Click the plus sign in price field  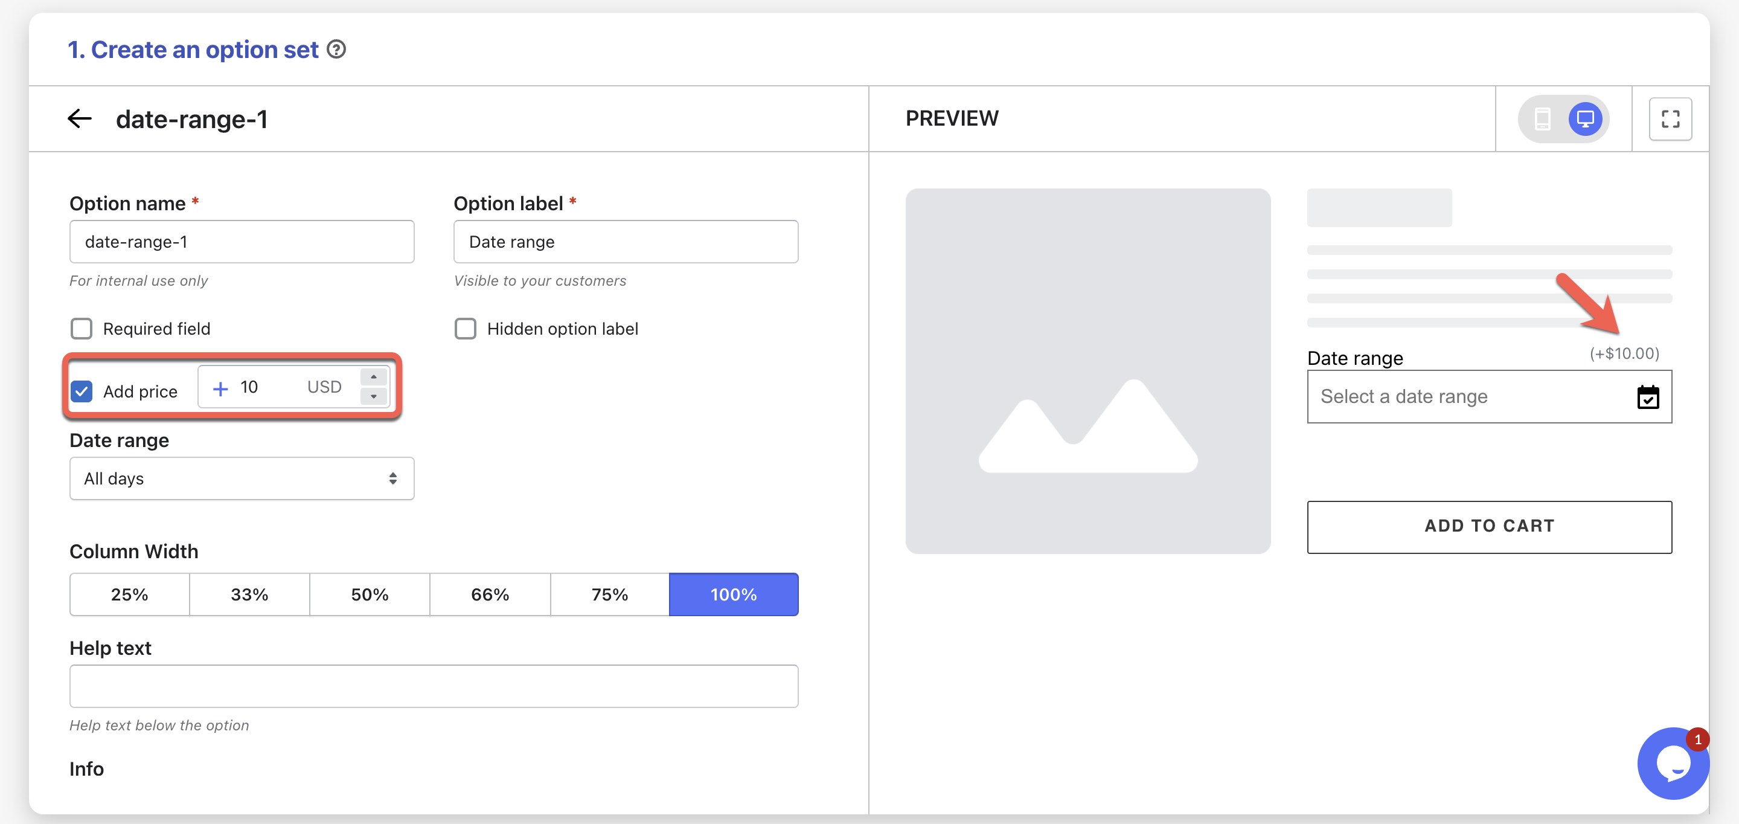[x=220, y=388]
